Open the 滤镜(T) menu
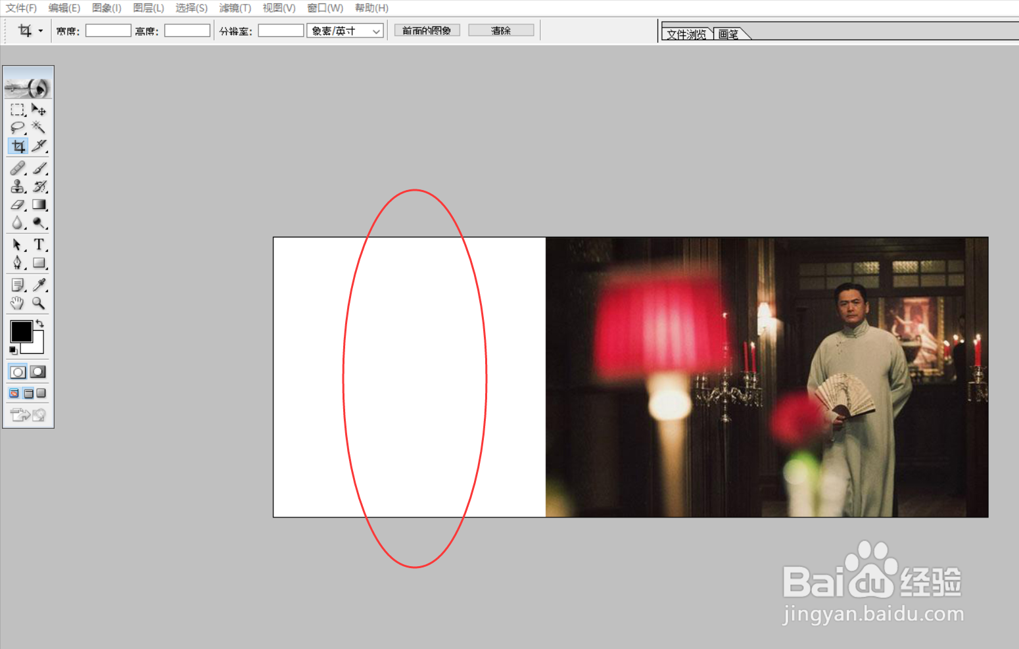Screen dimensions: 1019x649 (x=235, y=8)
